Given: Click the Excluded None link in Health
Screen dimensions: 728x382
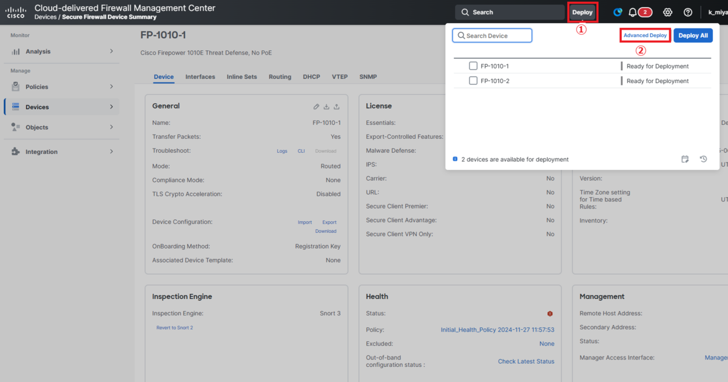Looking at the screenshot, I should [x=547, y=344].
